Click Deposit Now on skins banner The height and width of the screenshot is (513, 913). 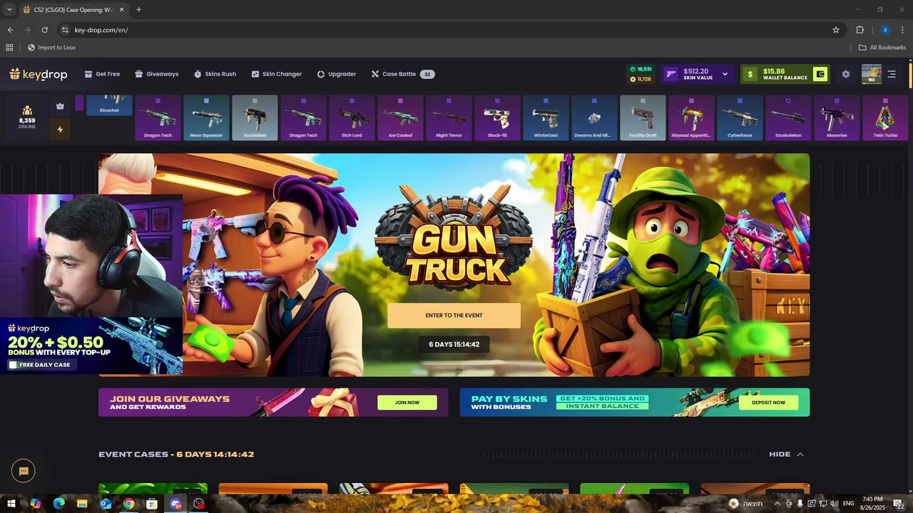[768, 403]
